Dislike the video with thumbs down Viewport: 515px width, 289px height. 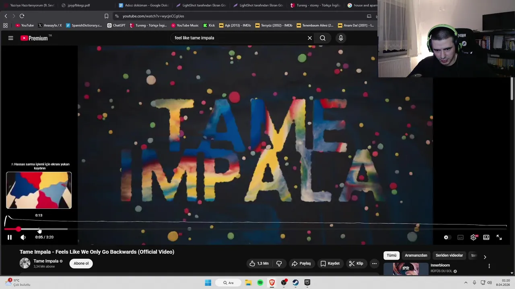click(x=279, y=264)
